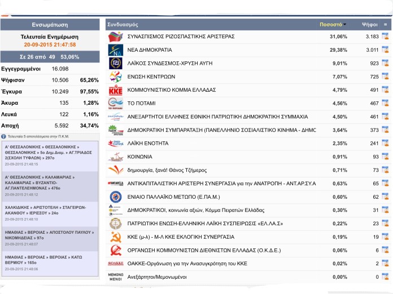Click the 3.183 votes value

pyautogui.click(x=372, y=37)
